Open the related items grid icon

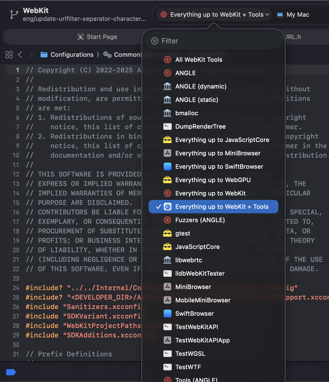pos(9,55)
